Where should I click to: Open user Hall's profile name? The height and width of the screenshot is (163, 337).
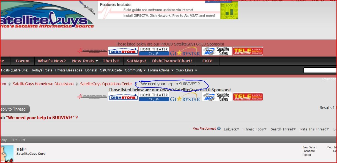click(x=20, y=149)
